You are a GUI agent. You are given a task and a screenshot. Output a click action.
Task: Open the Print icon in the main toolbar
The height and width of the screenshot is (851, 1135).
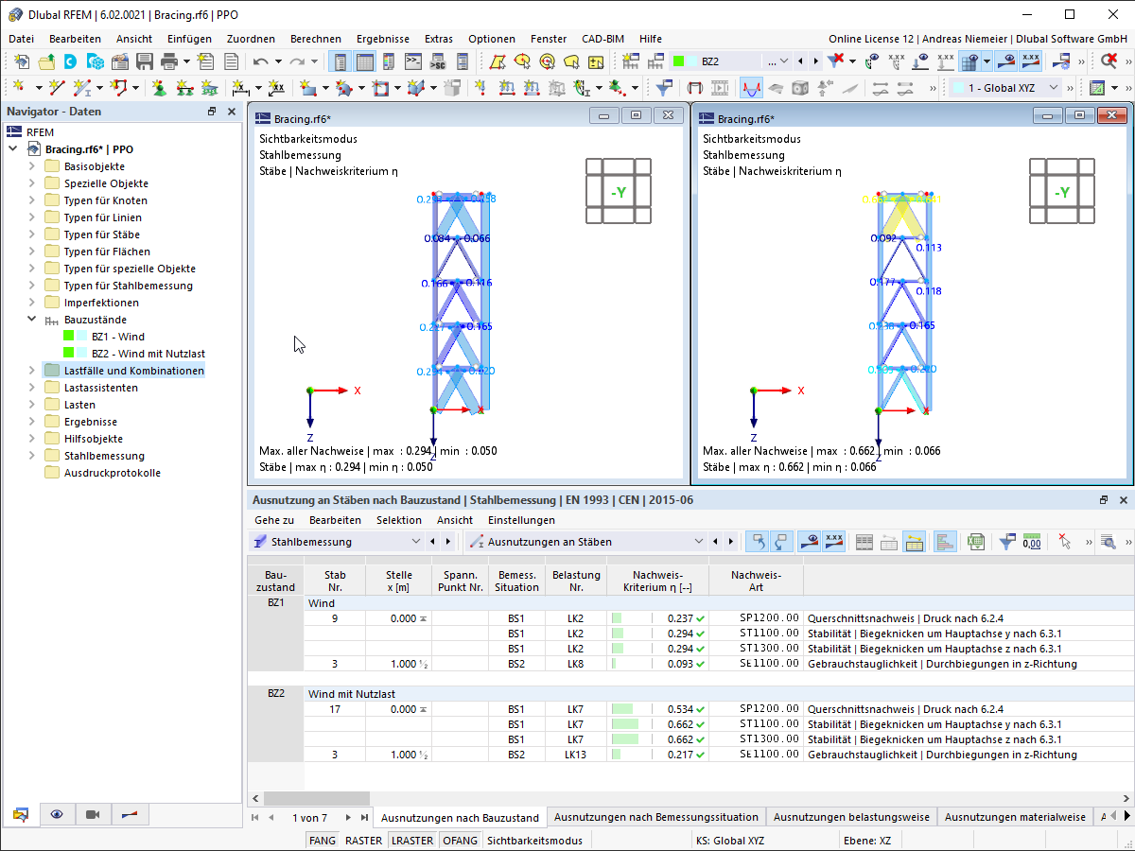click(169, 61)
